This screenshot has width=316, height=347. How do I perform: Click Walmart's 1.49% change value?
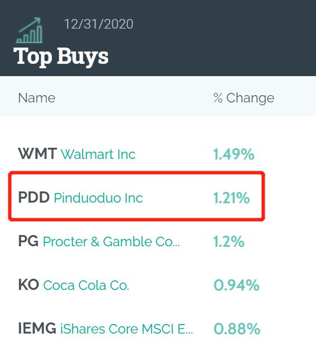[x=234, y=154]
